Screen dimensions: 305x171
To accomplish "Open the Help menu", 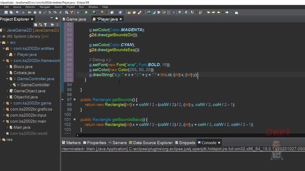I will coord(105,7).
